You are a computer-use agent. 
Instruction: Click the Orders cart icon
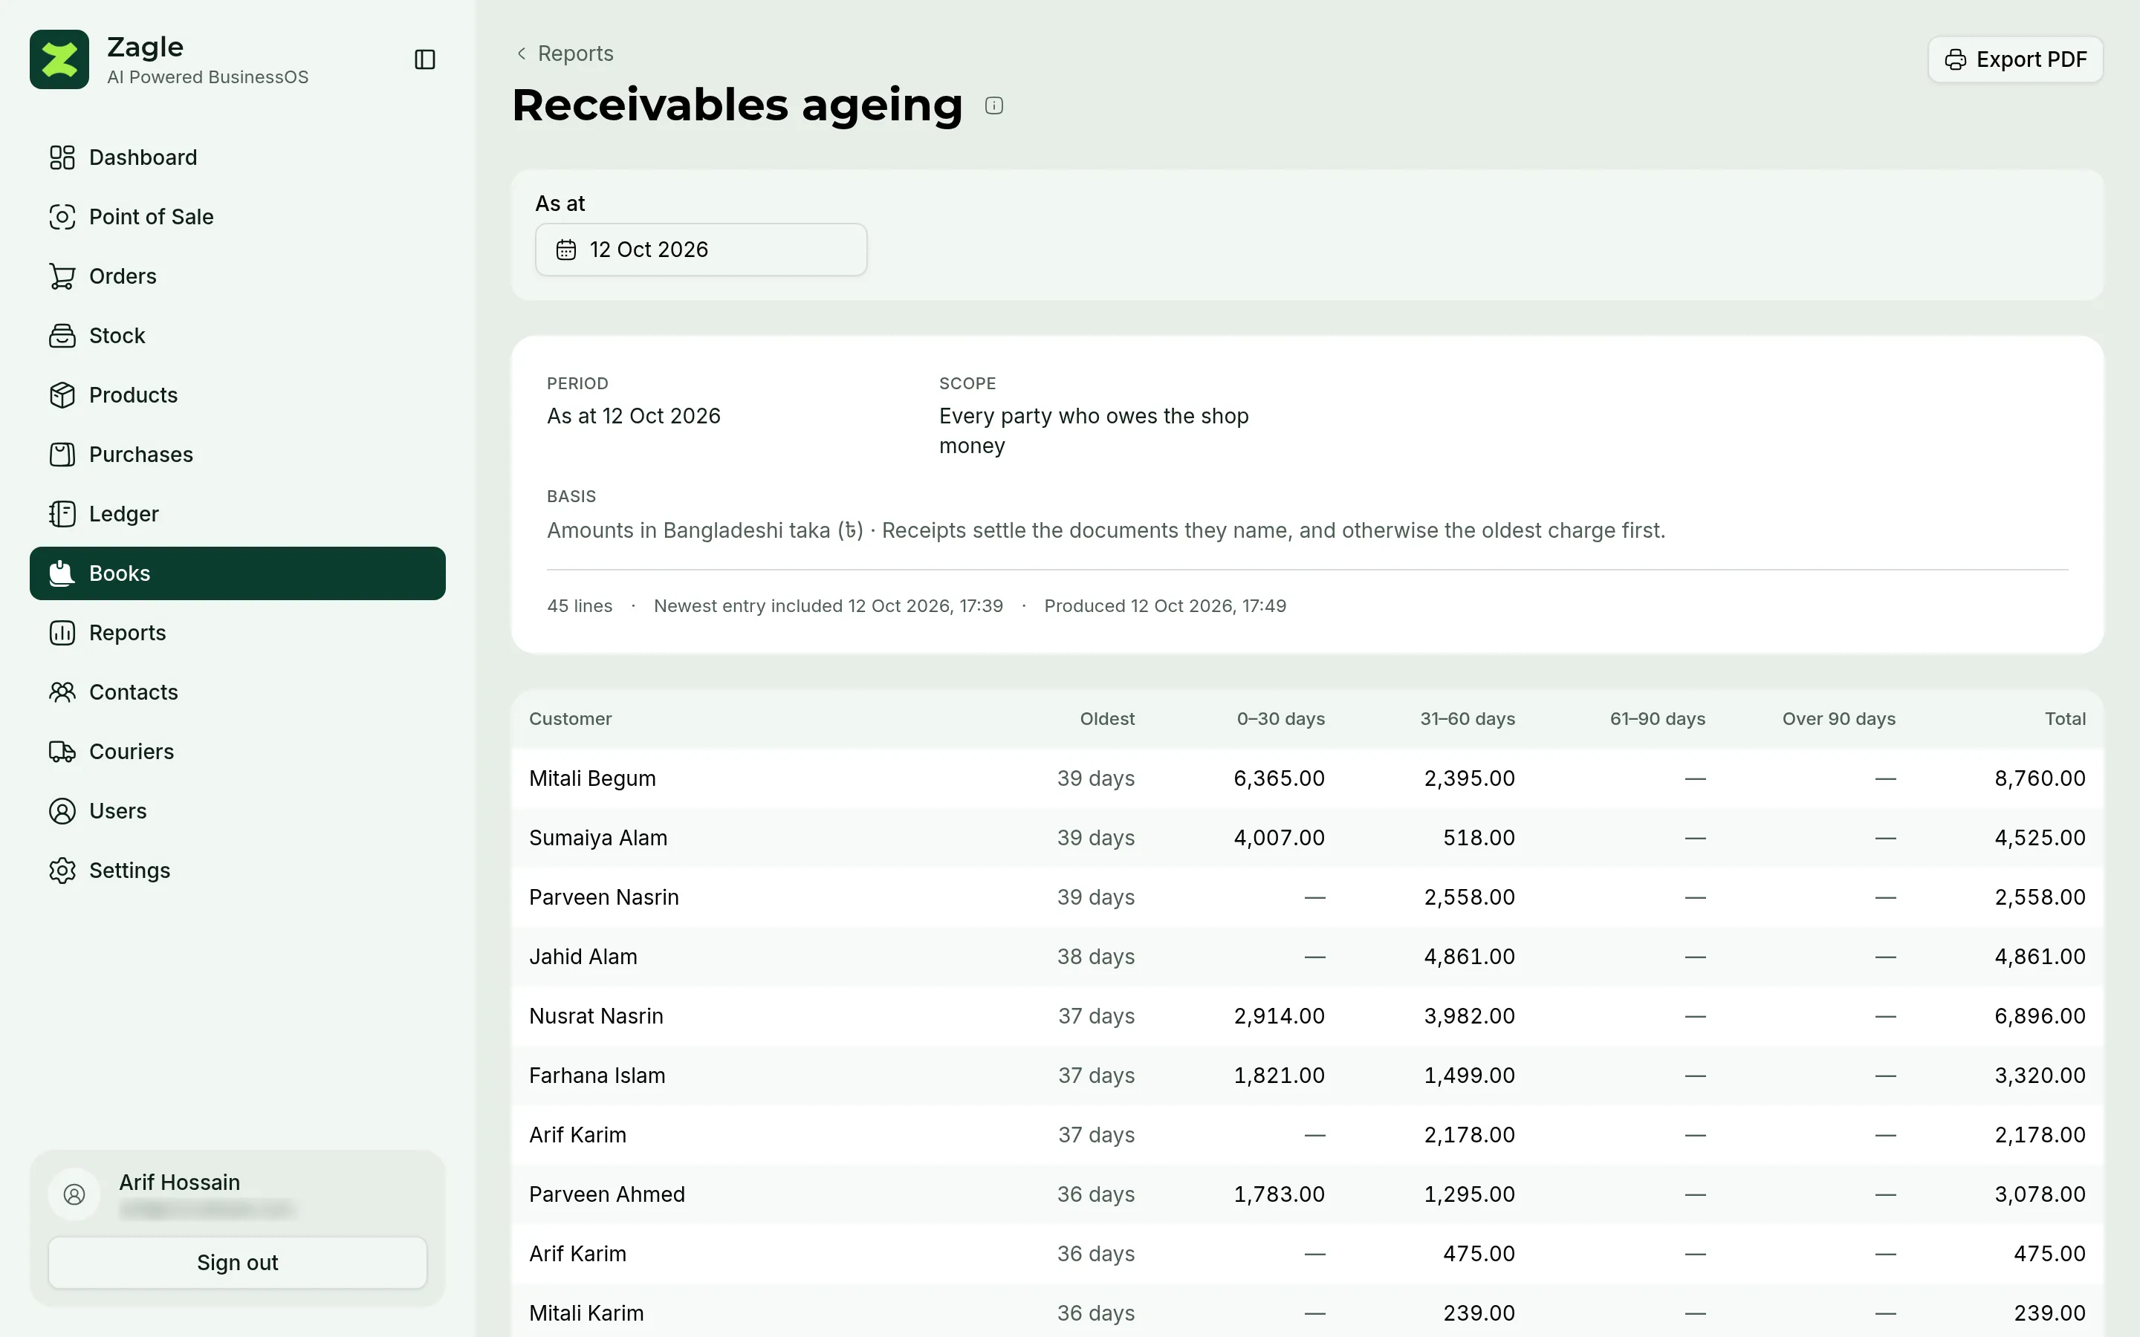pos(62,276)
